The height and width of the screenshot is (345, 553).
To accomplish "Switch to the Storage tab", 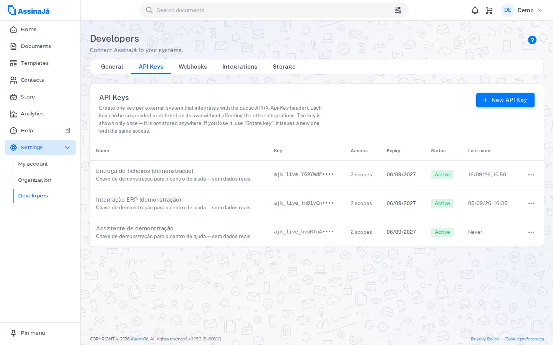I will (284, 67).
